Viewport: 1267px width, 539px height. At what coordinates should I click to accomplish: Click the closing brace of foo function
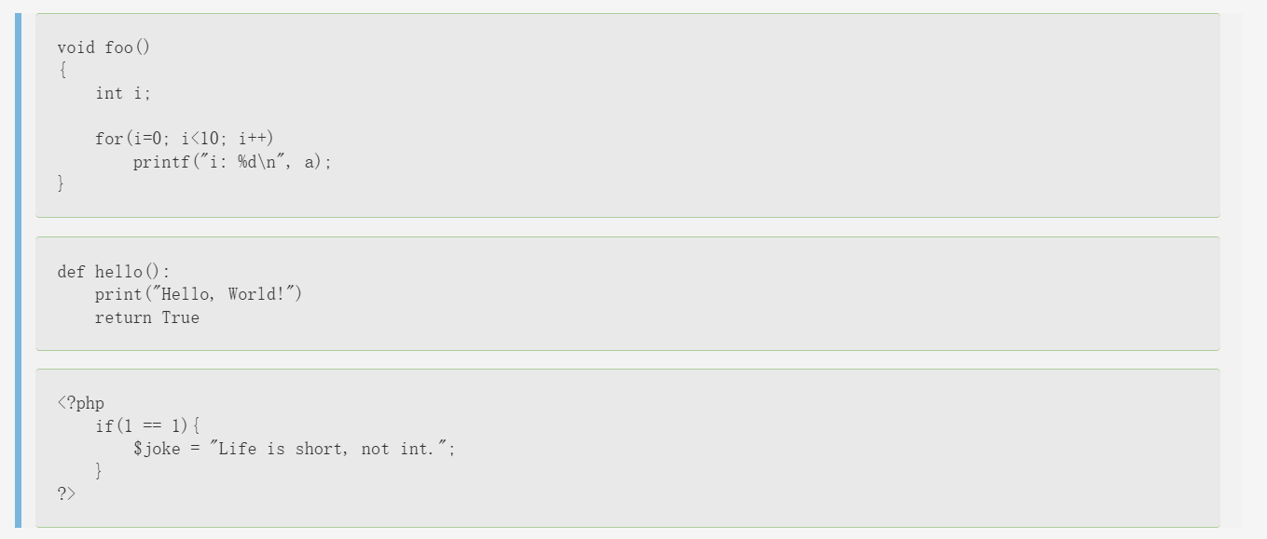click(62, 183)
